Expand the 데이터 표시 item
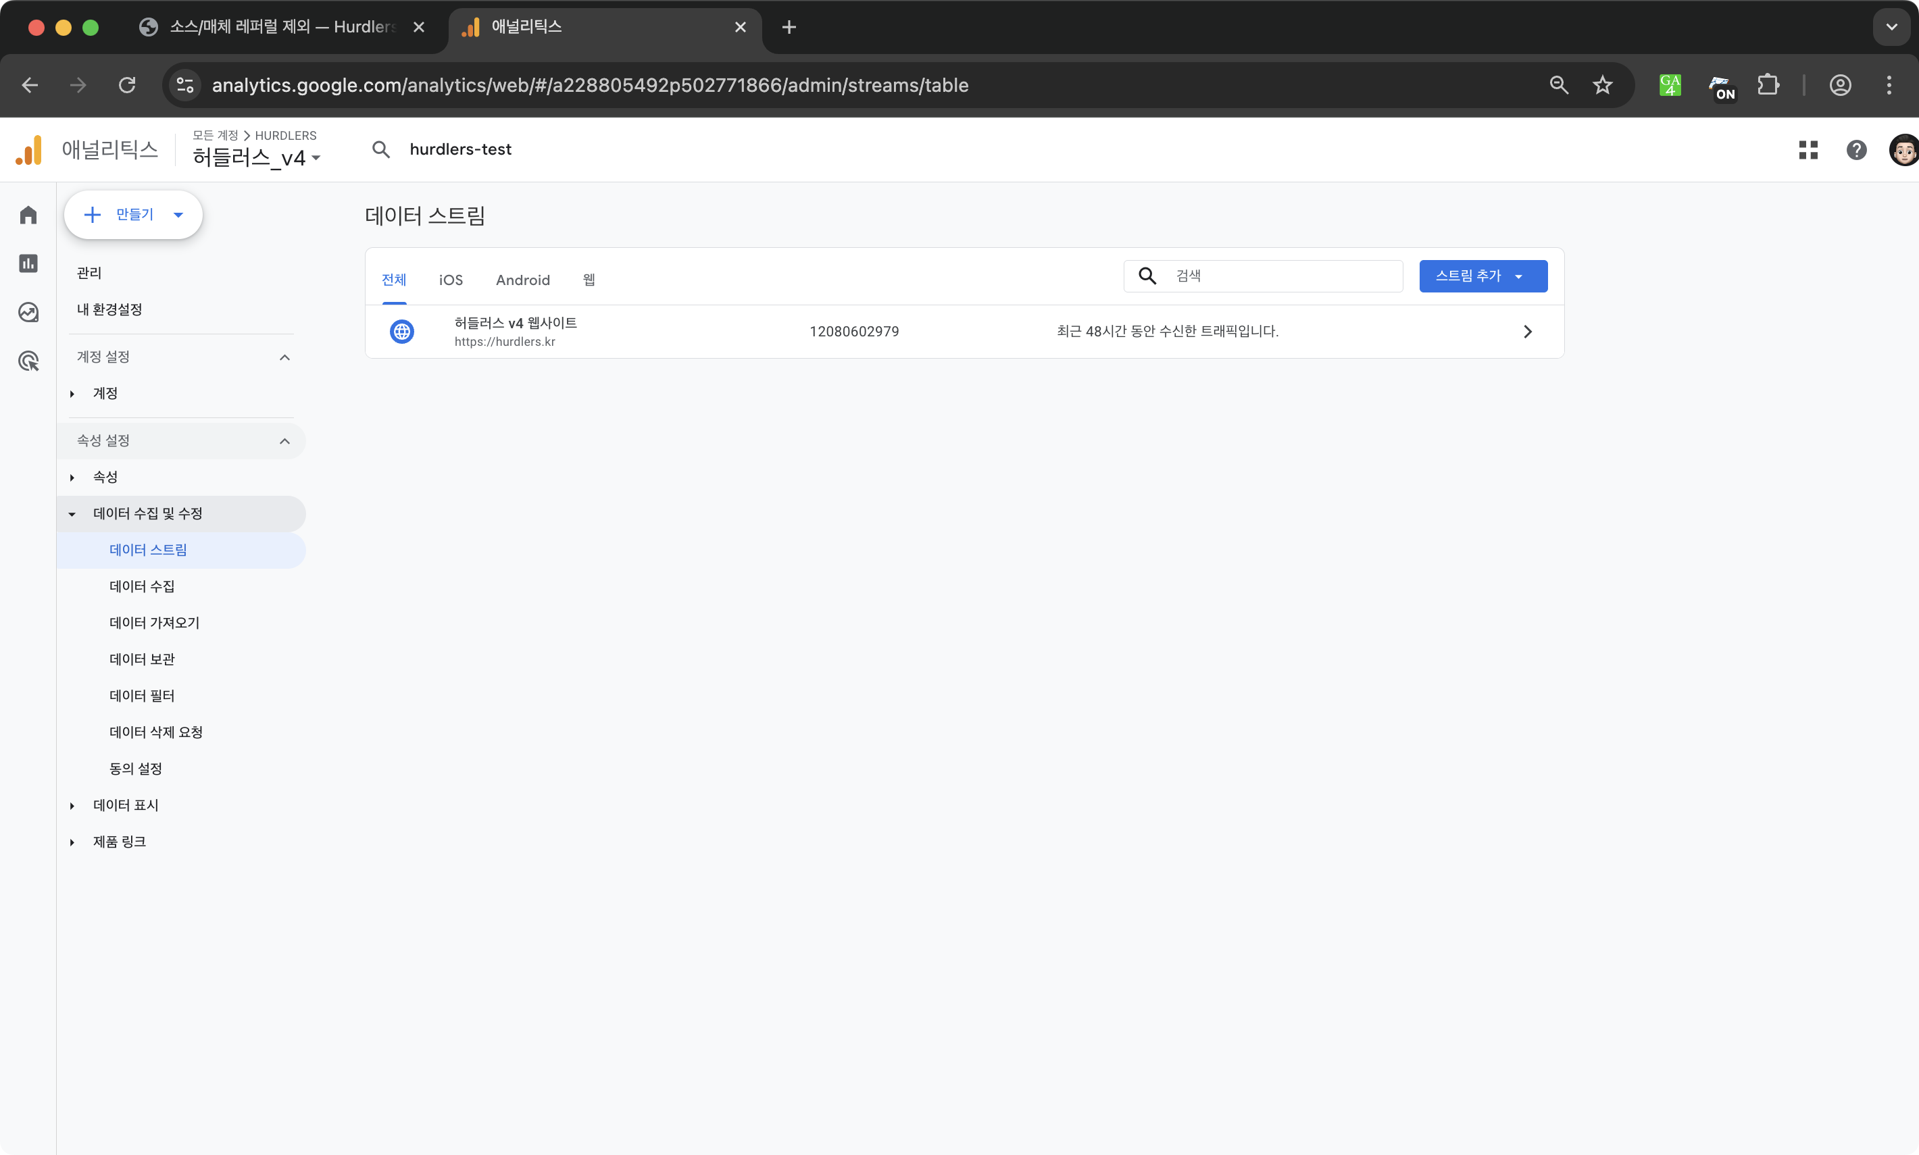 point(72,806)
